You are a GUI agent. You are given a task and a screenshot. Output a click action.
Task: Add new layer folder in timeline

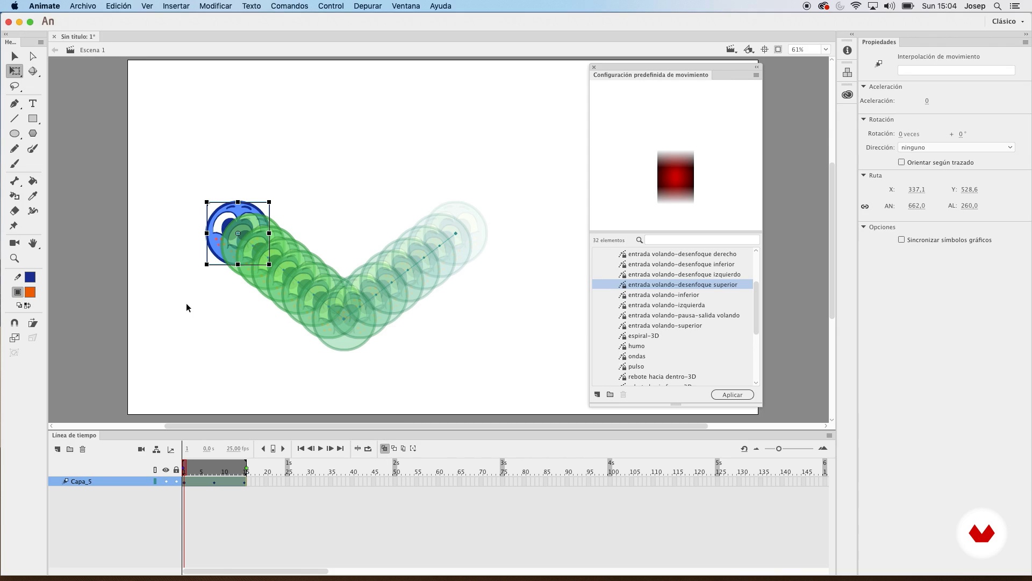coord(70,449)
